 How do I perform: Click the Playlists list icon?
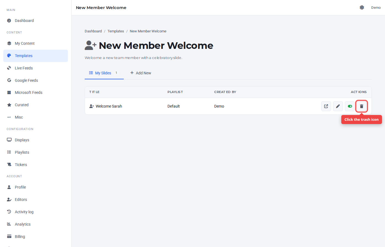[9, 152]
